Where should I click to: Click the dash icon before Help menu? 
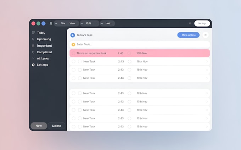point(102,23)
